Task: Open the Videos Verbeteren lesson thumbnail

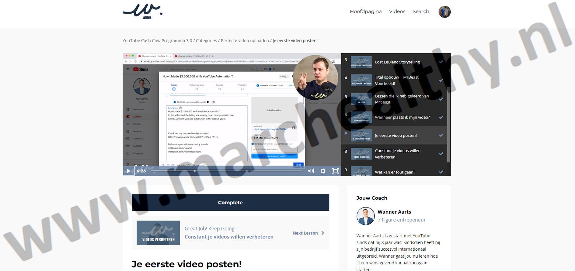Action: click(158, 233)
